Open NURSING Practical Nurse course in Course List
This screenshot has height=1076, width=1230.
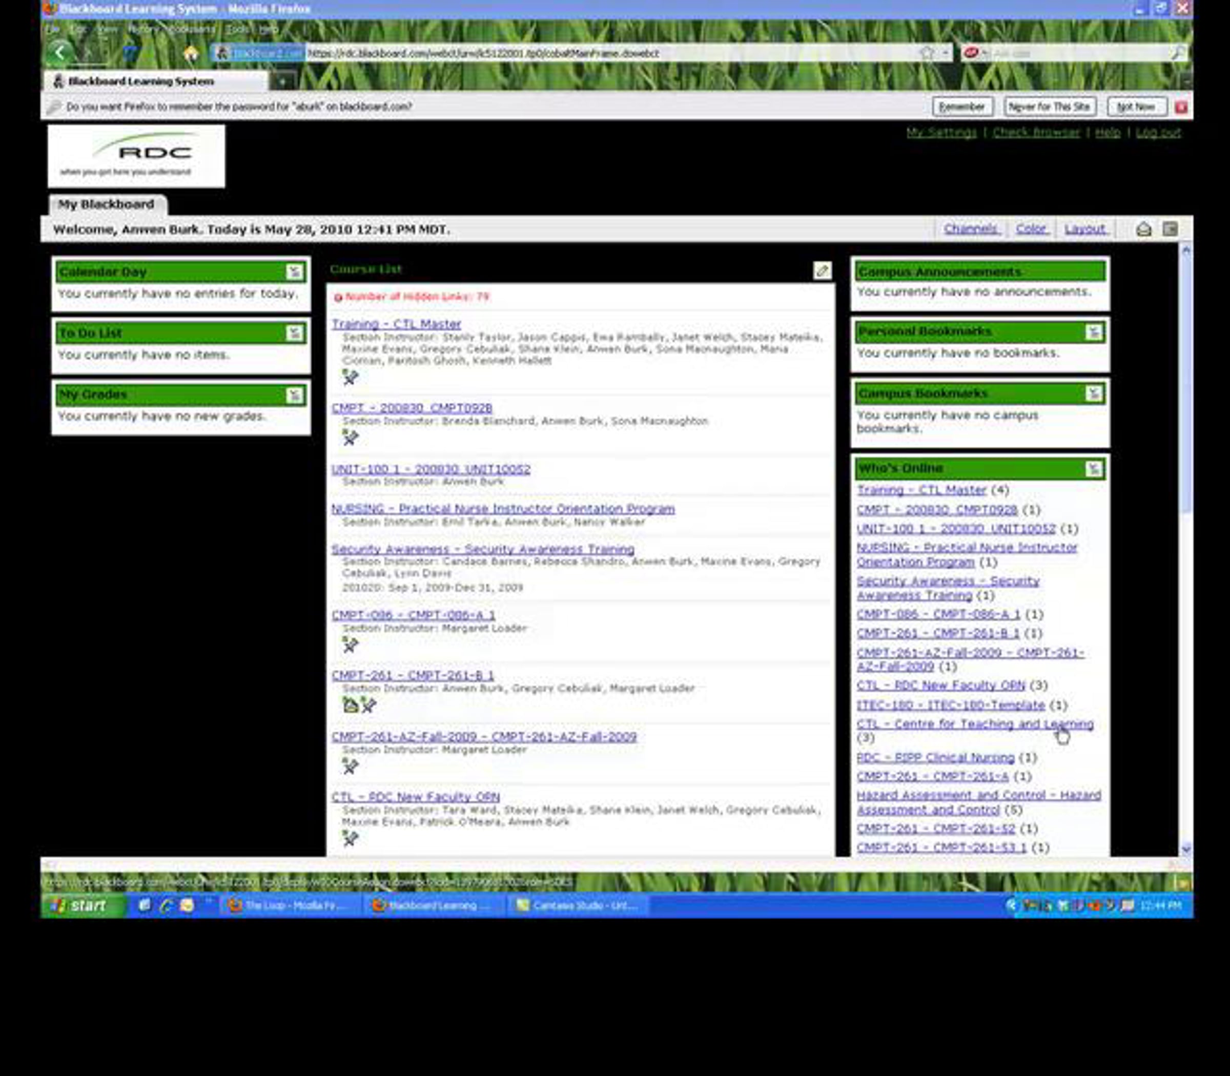(503, 509)
